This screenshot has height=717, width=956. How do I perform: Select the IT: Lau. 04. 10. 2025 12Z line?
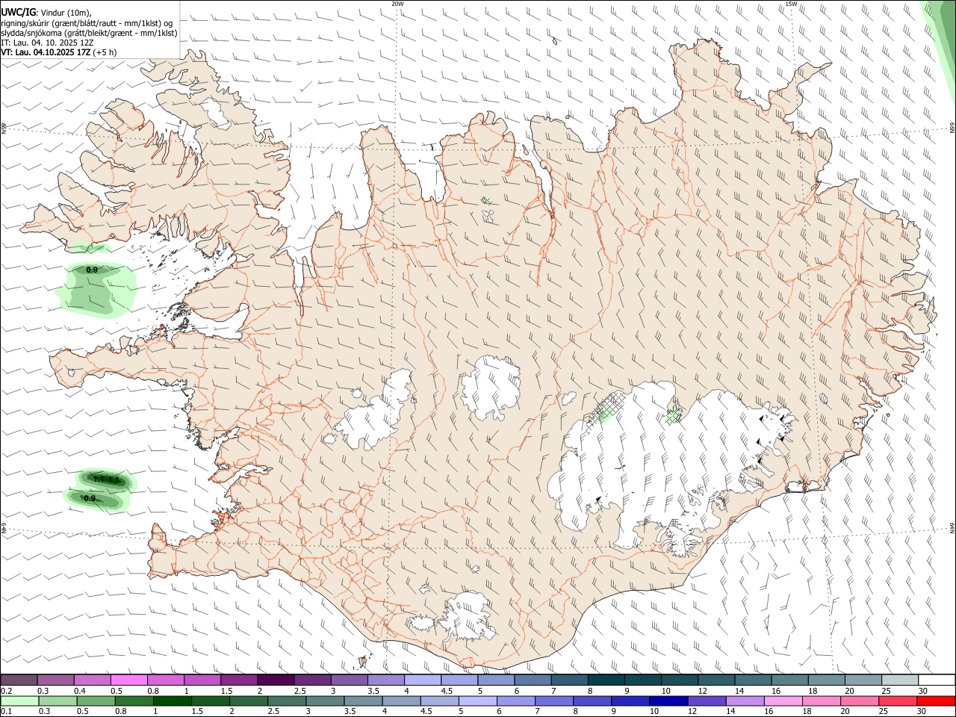pos(49,43)
